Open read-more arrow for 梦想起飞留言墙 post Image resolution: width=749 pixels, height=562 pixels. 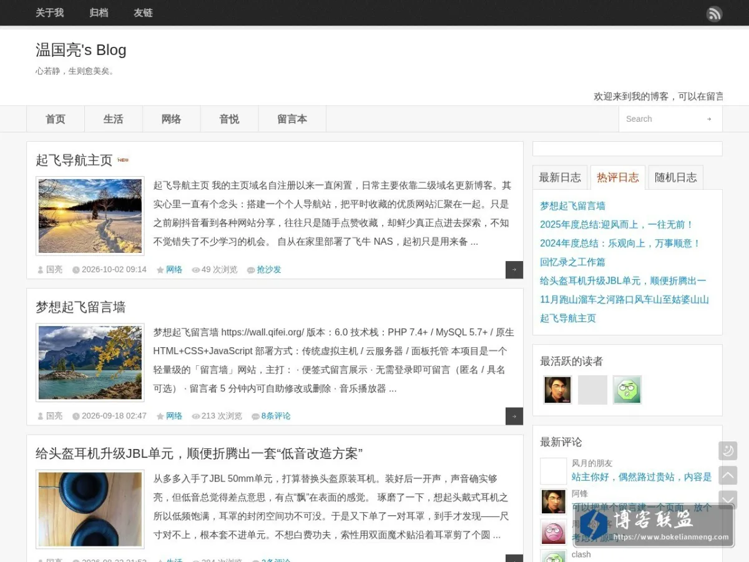pos(514,416)
